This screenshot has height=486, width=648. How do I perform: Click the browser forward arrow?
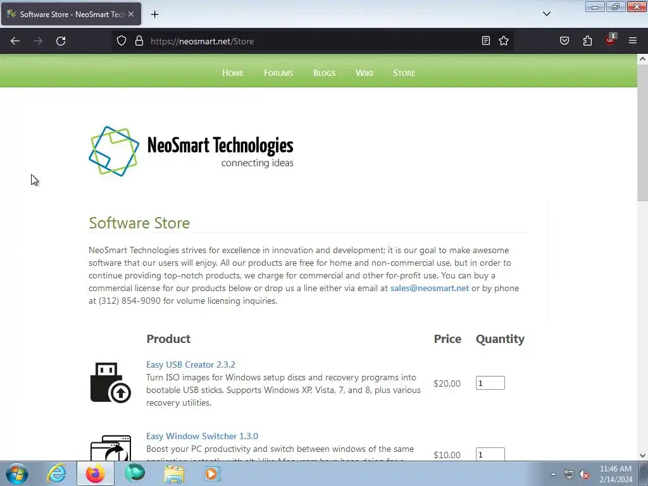tap(38, 41)
